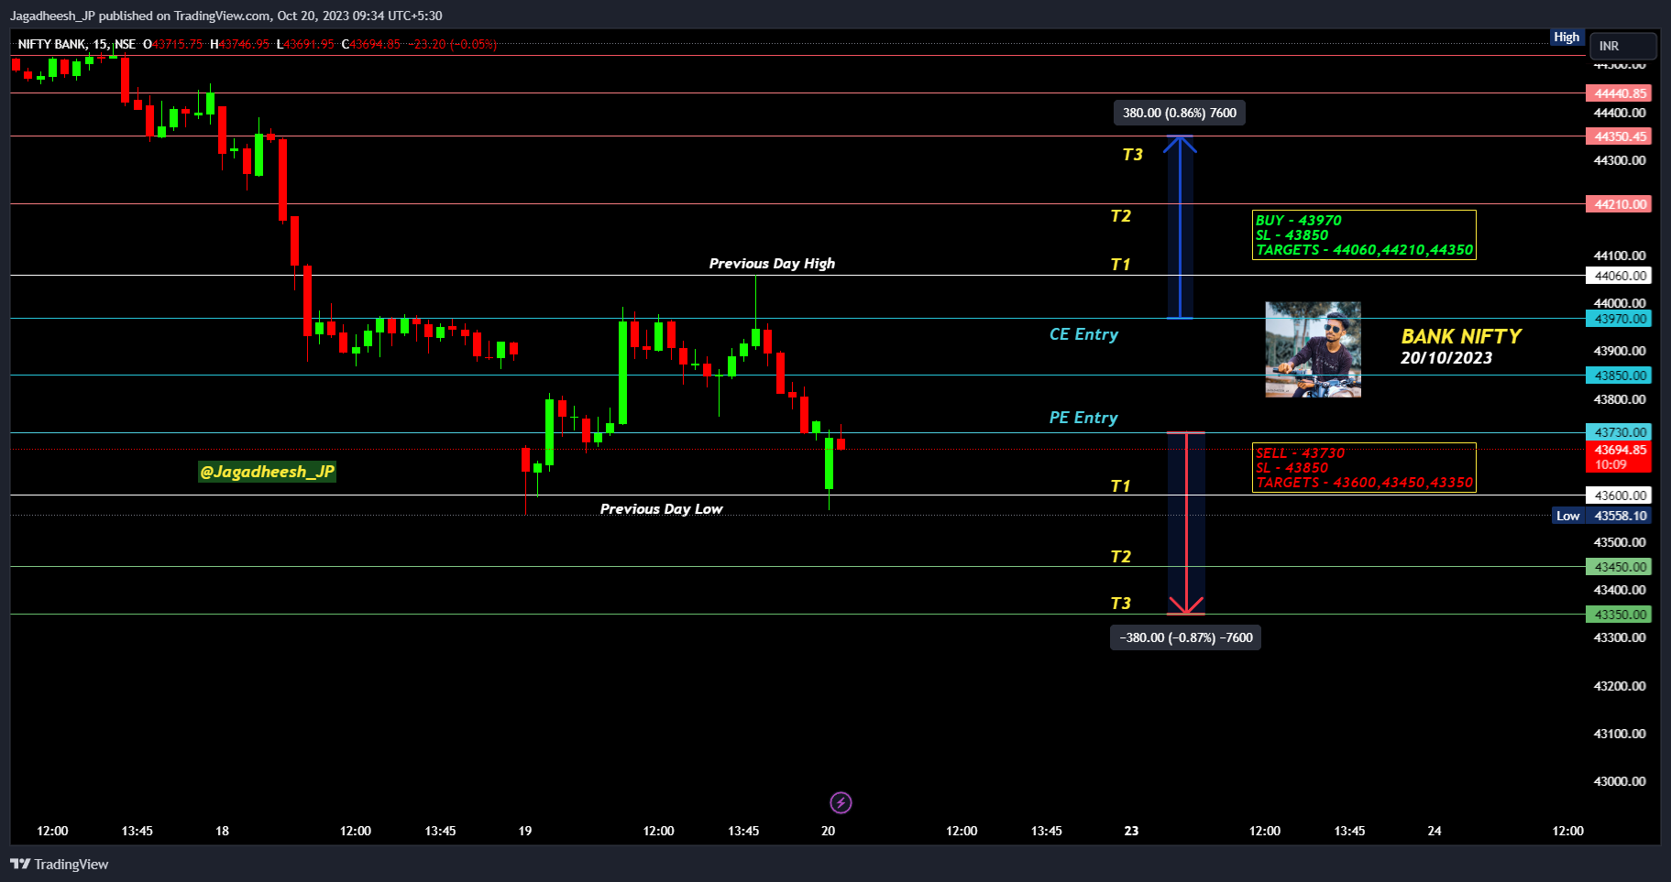Click the 43000.00 price axis value

pyautogui.click(x=1620, y=781)
